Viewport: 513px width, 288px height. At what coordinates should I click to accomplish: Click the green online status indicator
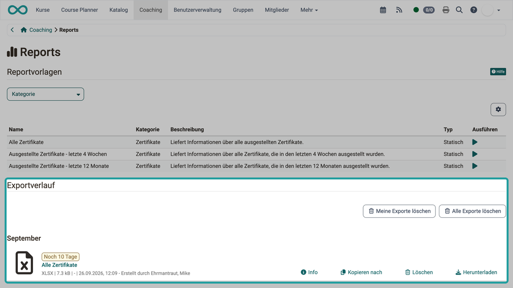pos(416,10)
